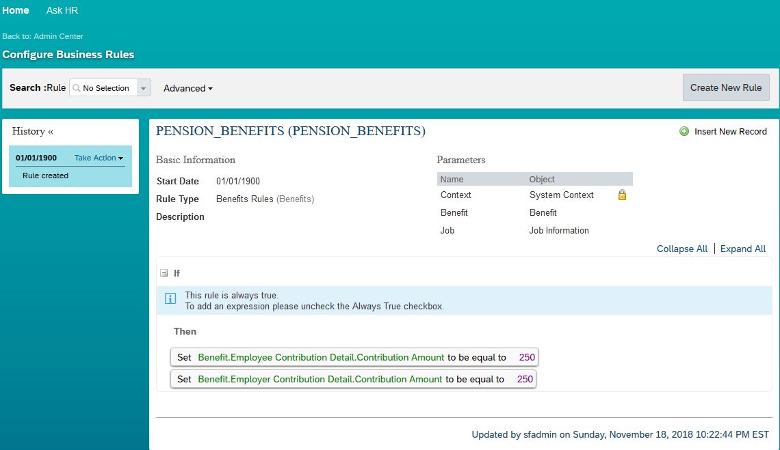Click the Start Date value 01/01/1900
Image resolution: width=780 pixels, height=450 pixels.
[x=238, y=181]
